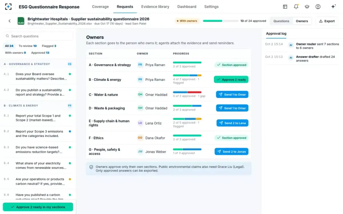The height and width of the screenshot is (214, 343).
Task: Open the layout panel icon in header
Action: click(x=285, y=7)
